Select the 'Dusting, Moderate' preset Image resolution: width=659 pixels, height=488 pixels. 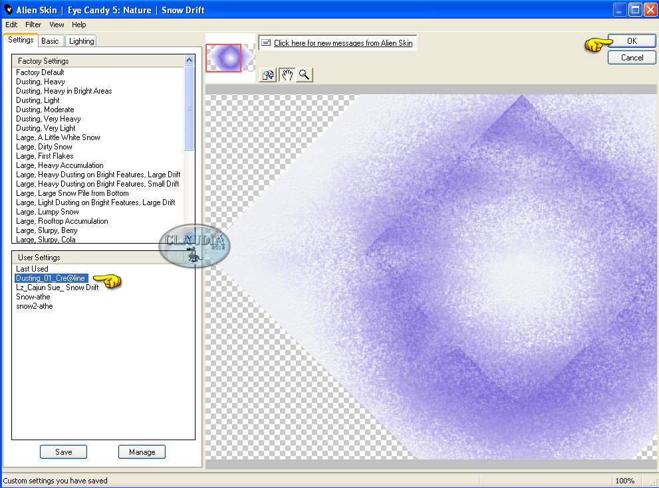point(45,109)
